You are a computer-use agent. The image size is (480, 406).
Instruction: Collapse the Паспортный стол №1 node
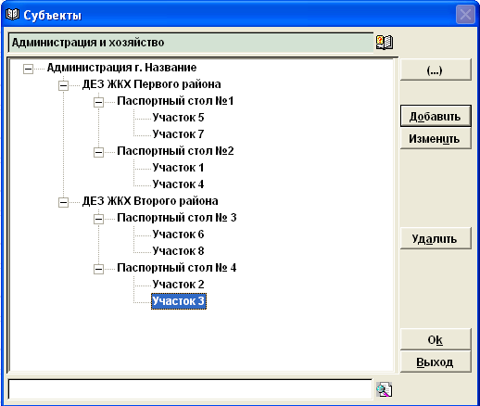(98, 102)
